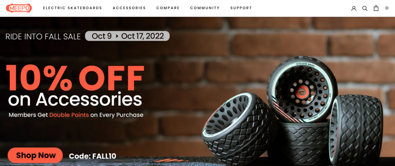Viewport: 395px width, 166px height.
Task: Go to the Support menu item
Action: [x=241, y=8]
